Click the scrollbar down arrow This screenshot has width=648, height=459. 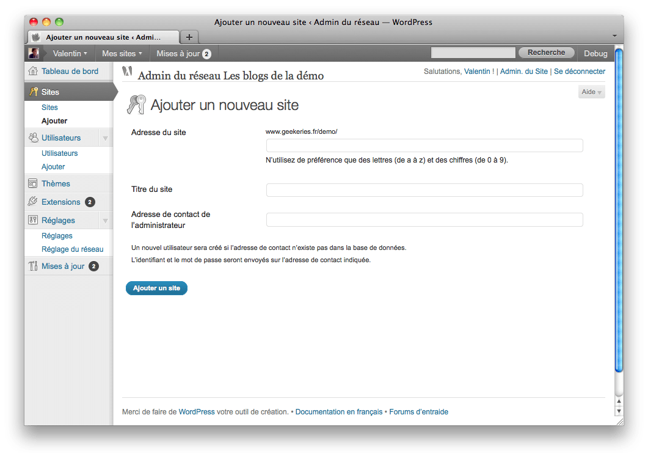click(x=619, y=411)
